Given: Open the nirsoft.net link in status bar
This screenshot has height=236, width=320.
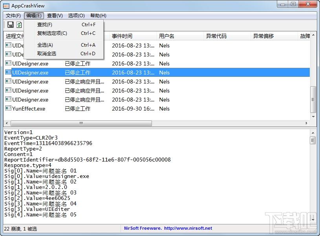Looking at the screenshot, I should 188,228.
